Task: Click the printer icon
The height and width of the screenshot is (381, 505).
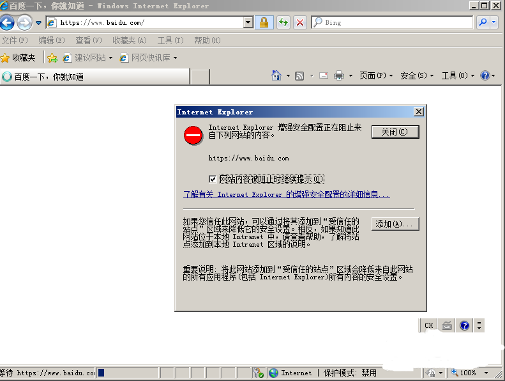Action: click(x=339, y=76)
